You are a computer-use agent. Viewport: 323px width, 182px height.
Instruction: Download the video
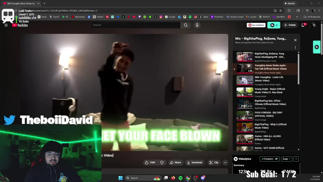click(x=194, y=163)
